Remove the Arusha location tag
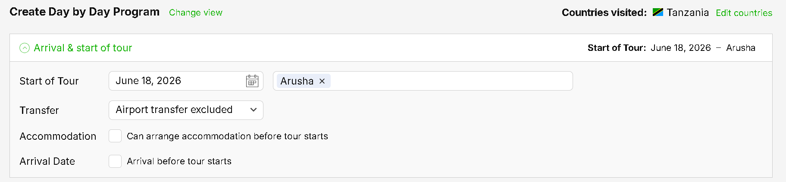This screenshot has height=182, width=786. 322,81
